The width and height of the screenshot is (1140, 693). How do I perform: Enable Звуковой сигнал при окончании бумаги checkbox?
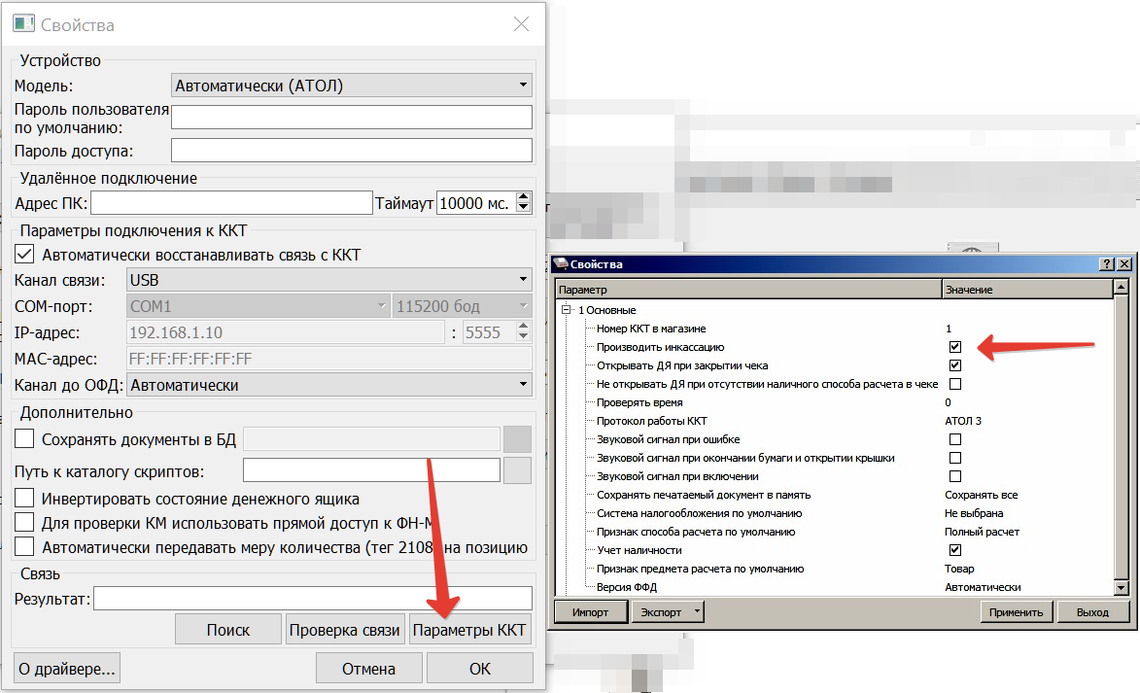click(955, 458)
